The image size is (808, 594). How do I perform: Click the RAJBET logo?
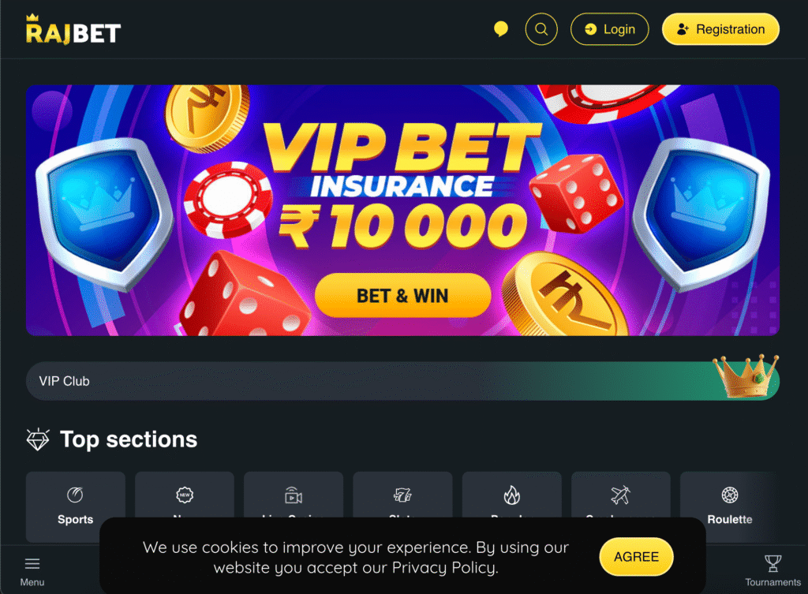tap(73, 29)
